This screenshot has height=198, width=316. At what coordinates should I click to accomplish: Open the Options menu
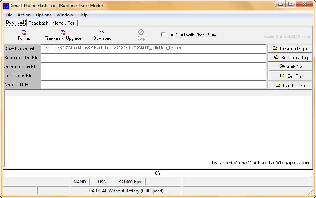point(44,15)
